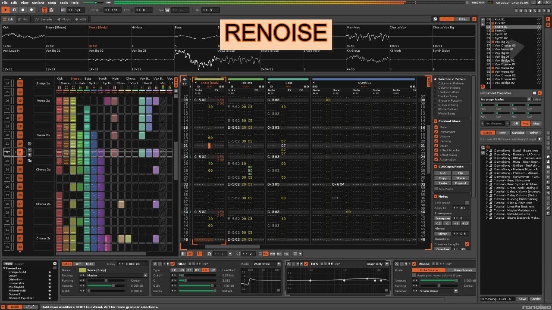The image size is (552, 310).
Task: Close the #Send device with X
Action: coord(396,263)
